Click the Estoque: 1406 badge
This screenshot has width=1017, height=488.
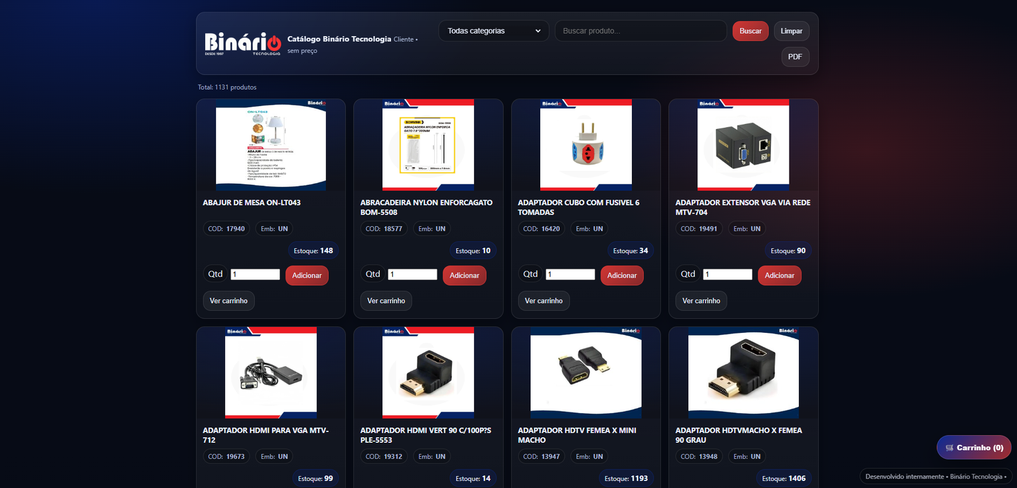pyautogui.click(x=784, y=478)
